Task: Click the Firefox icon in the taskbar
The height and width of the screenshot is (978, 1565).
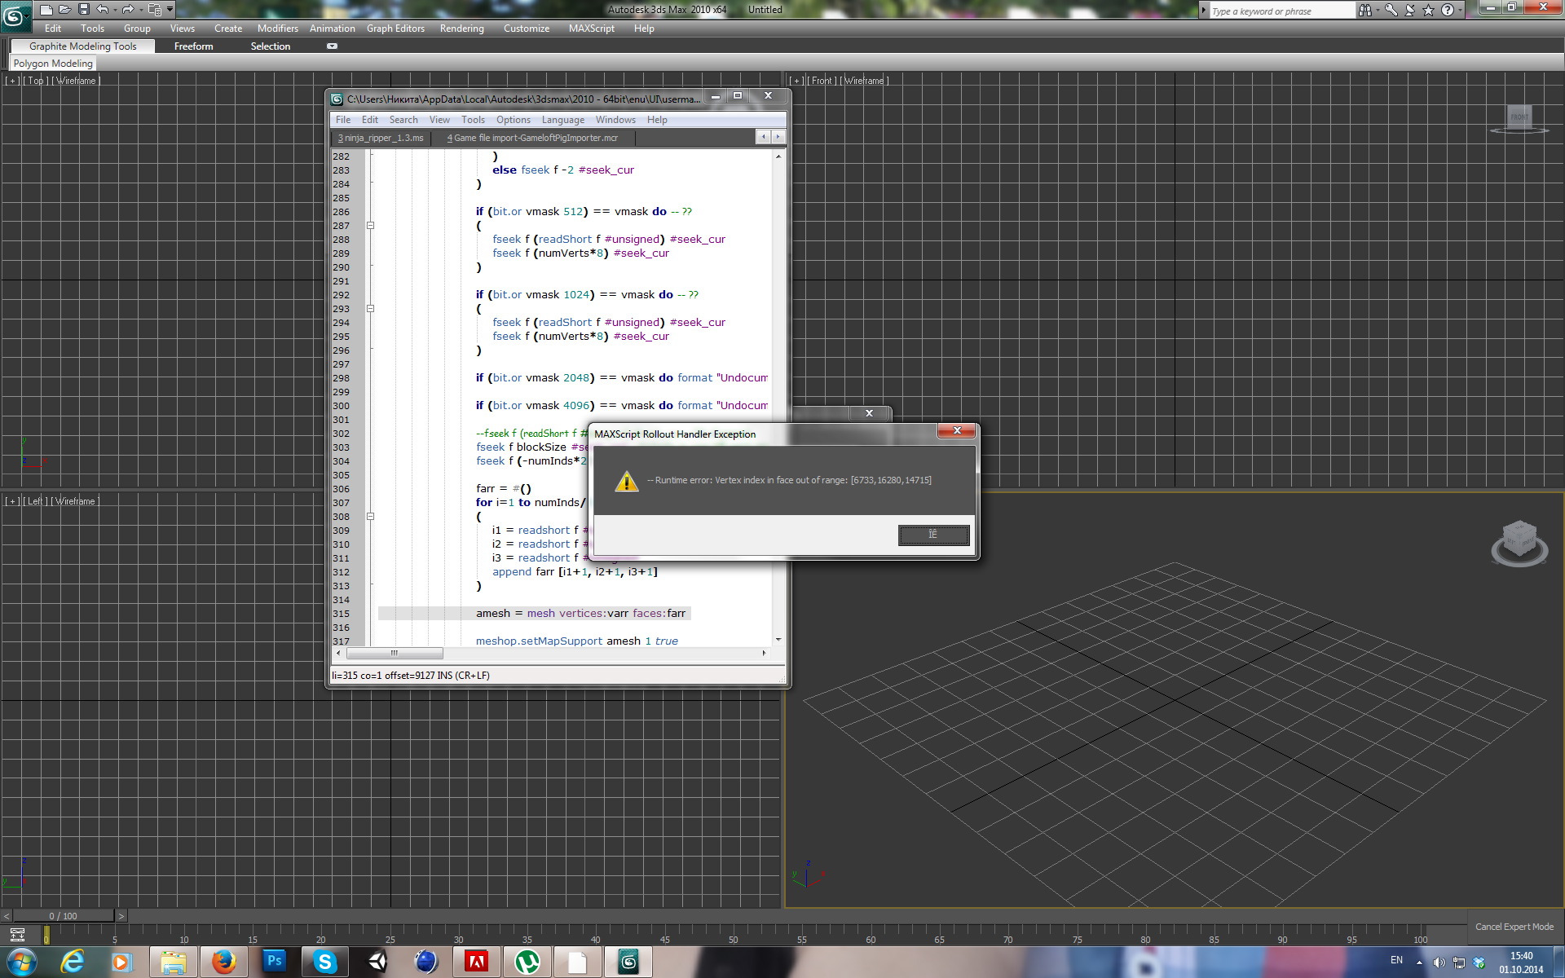Action: coord(223,962)
